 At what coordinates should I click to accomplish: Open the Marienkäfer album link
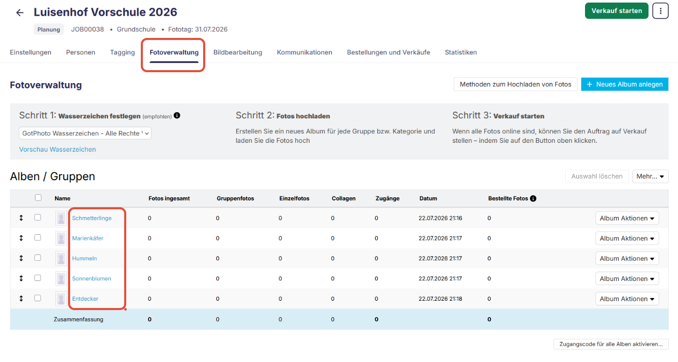88,238
